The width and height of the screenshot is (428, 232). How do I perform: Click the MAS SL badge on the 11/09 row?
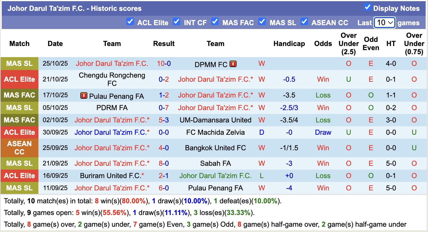click(19, 188)
